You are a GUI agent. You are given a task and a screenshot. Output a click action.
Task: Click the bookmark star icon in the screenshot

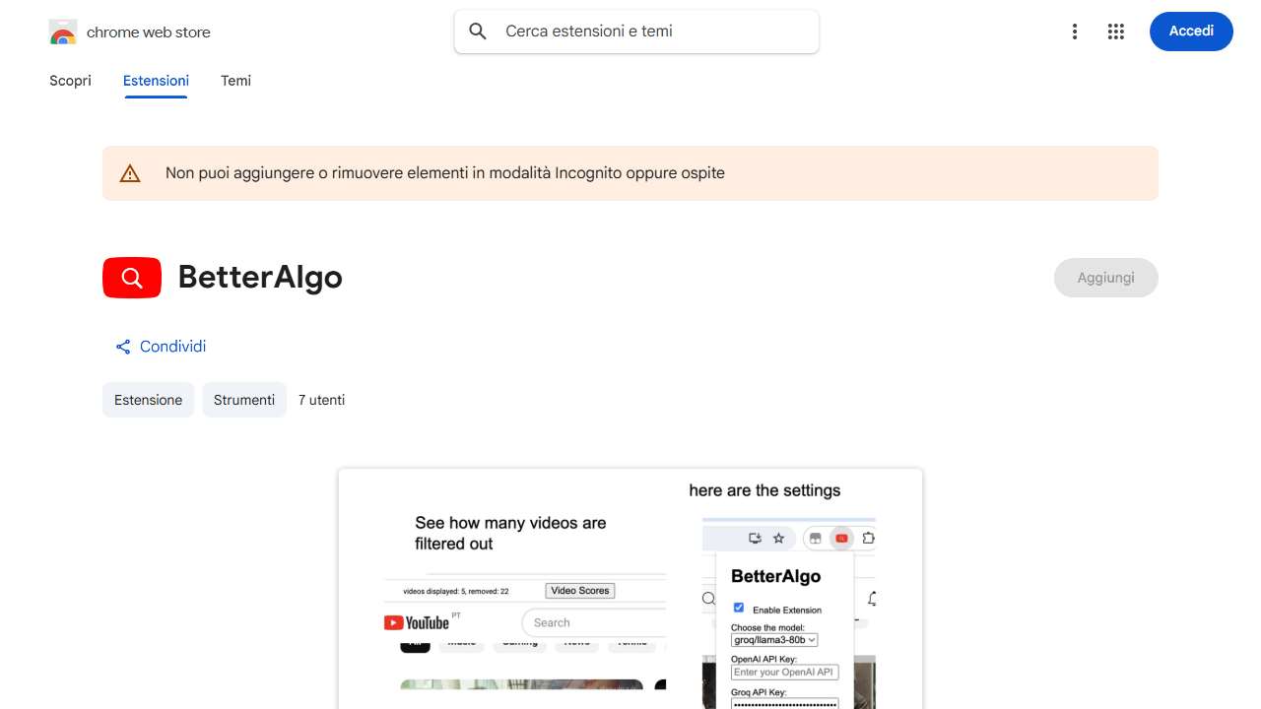click(x=778, y=538)
